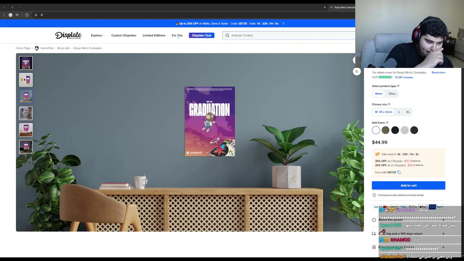Click Add to cart

click(409, 185)
